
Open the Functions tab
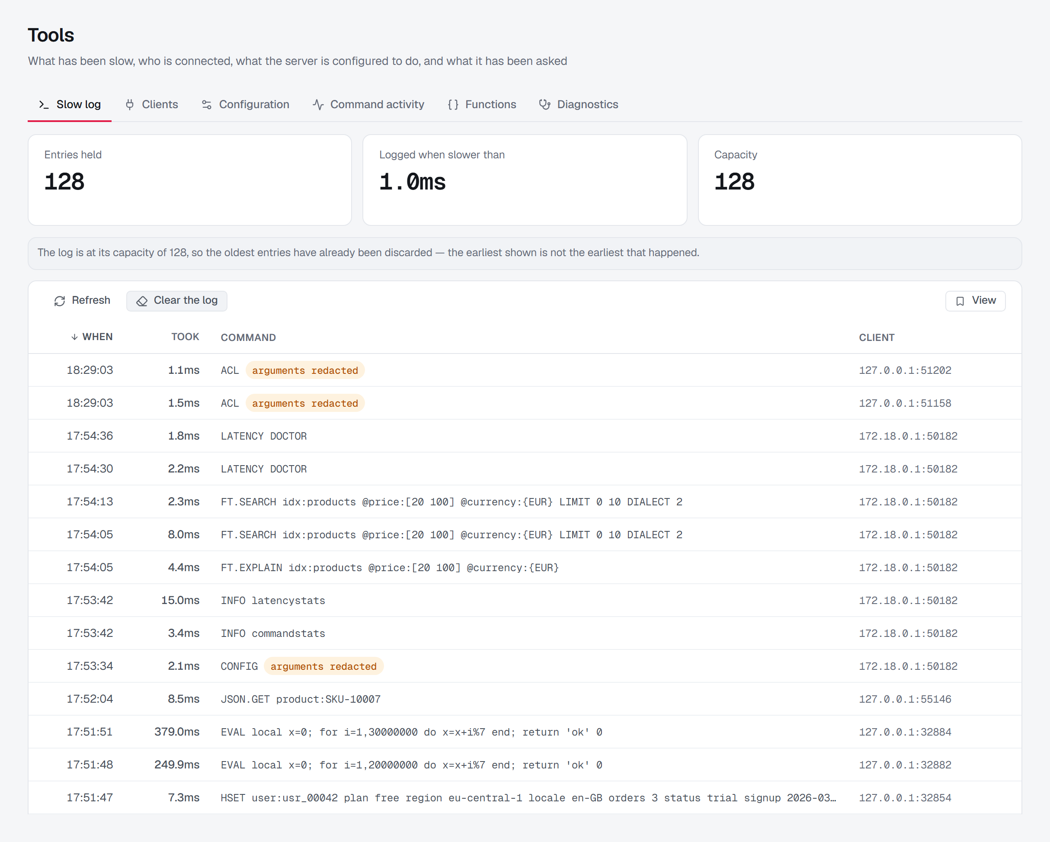pos(482,104)
